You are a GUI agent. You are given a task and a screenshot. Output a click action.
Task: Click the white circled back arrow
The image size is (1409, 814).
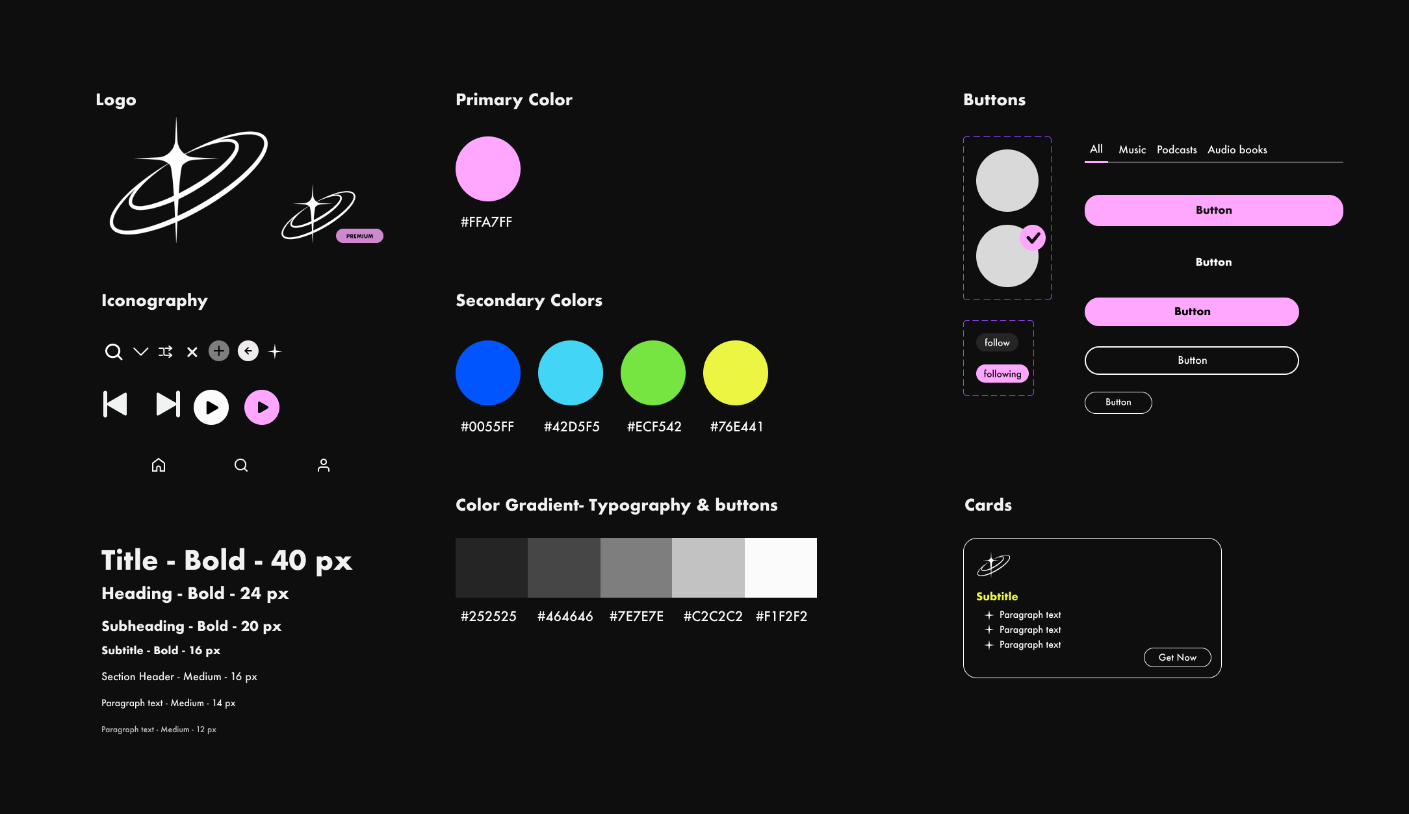248,351
